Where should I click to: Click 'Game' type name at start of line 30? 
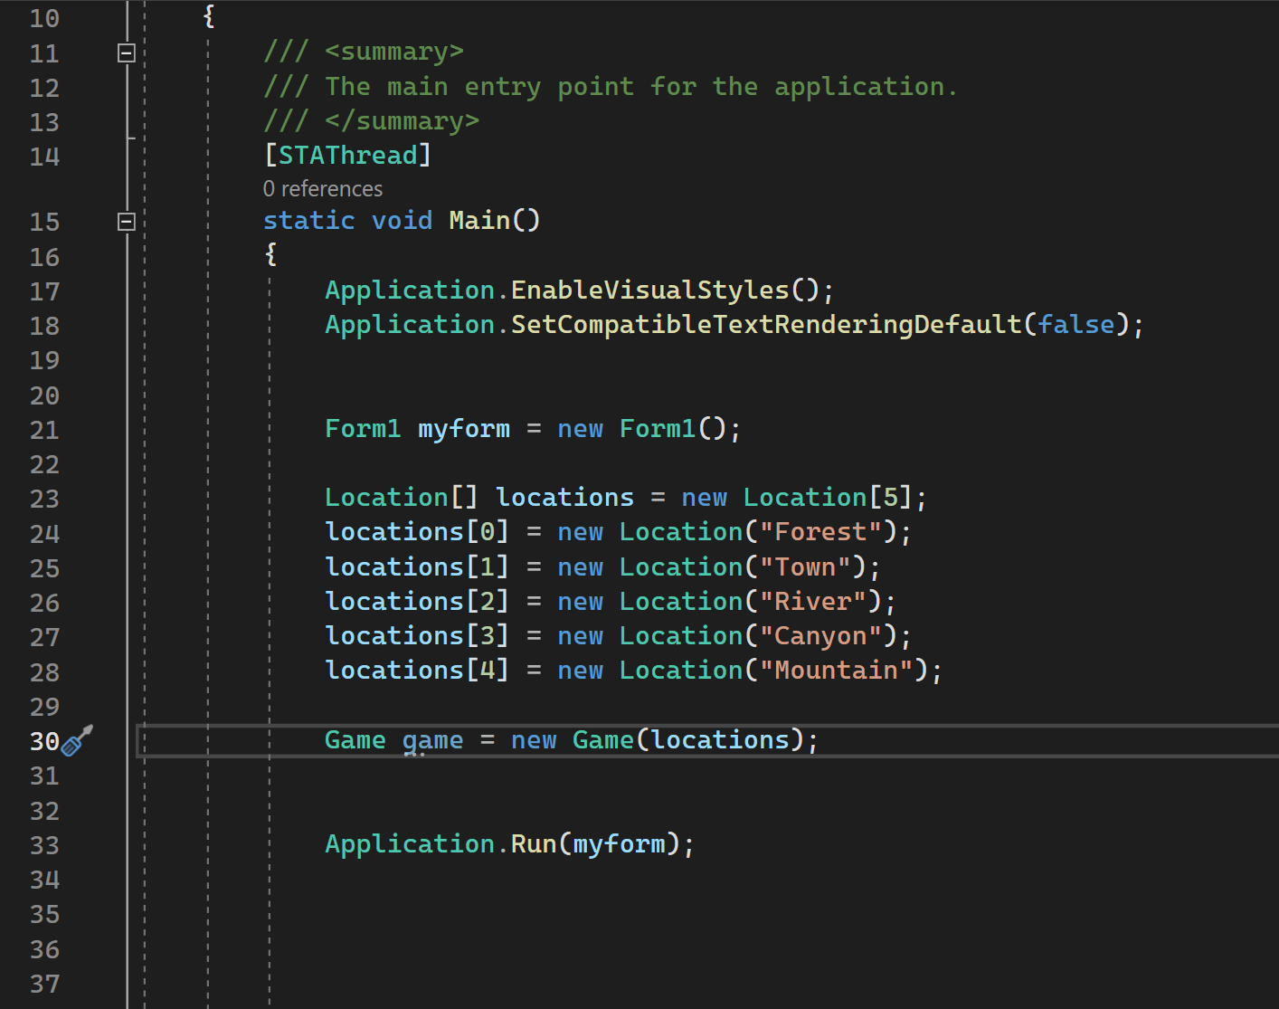pyautogui.click(x=355, y=740)
